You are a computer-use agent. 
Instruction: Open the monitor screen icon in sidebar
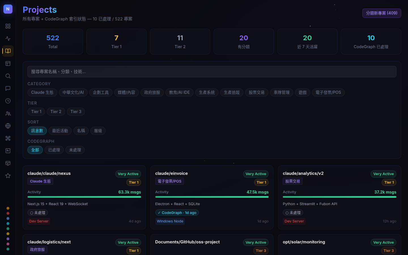(8, 163)
